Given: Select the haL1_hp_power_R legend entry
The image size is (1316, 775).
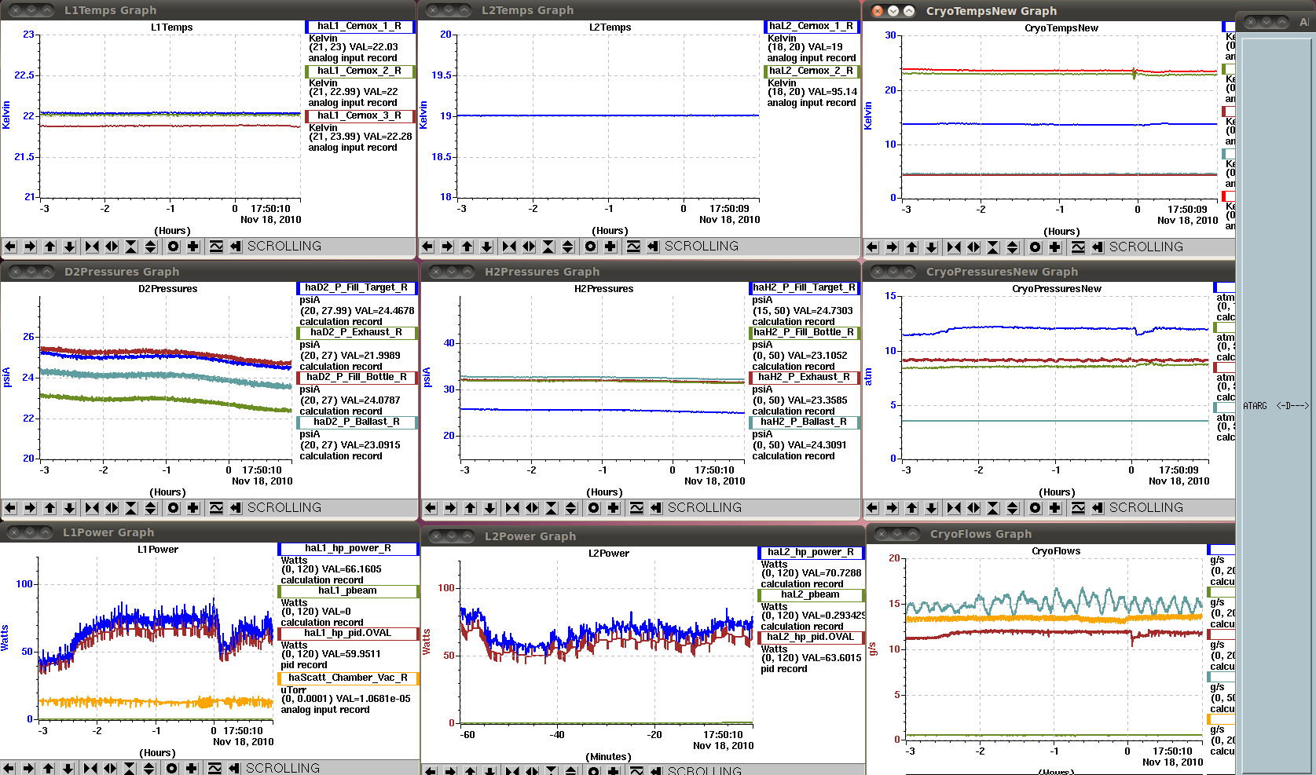Looking at the screenshot, I should (348, 548).
